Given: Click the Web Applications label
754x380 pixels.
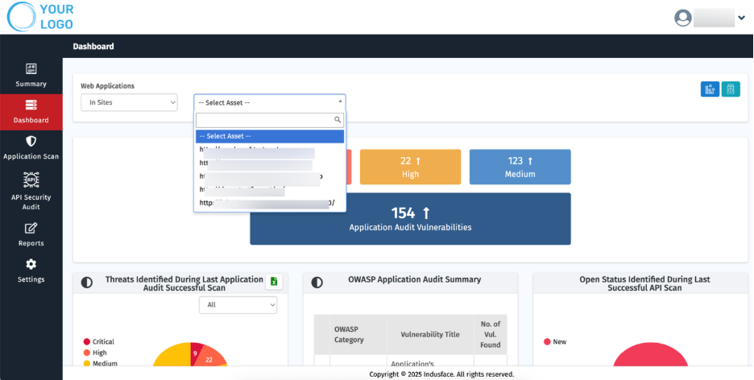Looking at the screenshot, I should (107, 86).
